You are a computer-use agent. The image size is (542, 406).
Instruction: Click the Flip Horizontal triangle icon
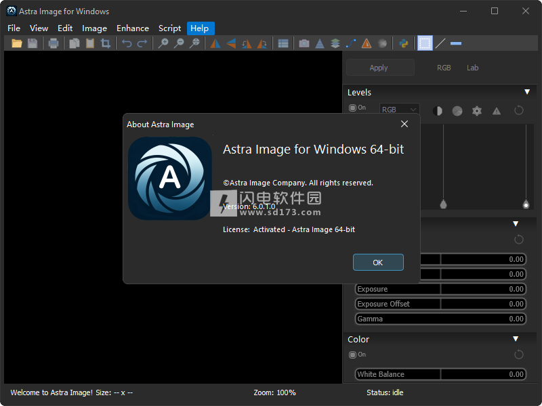pos(215,43)
